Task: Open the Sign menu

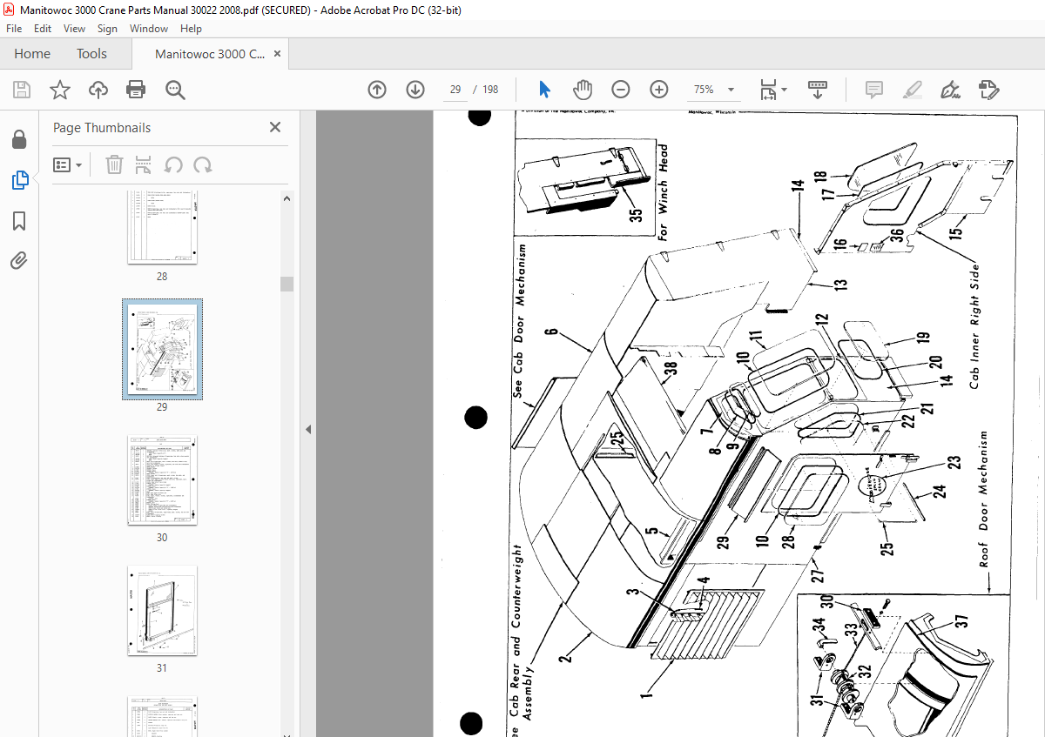Action: (x=107, y=29)
